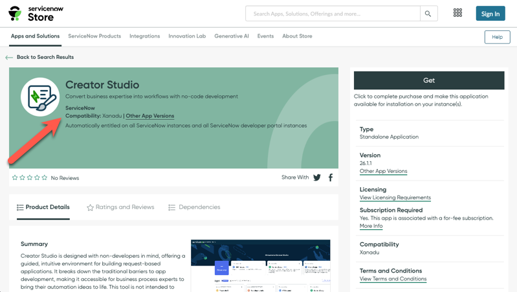Open Other App Versions link in banner
This screenshot has height=292, width=517.
(x=150, y=116)
